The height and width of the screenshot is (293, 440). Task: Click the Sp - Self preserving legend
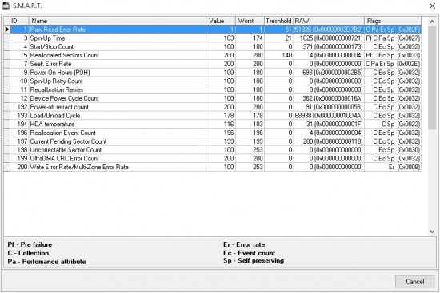(x=254, y=261)
